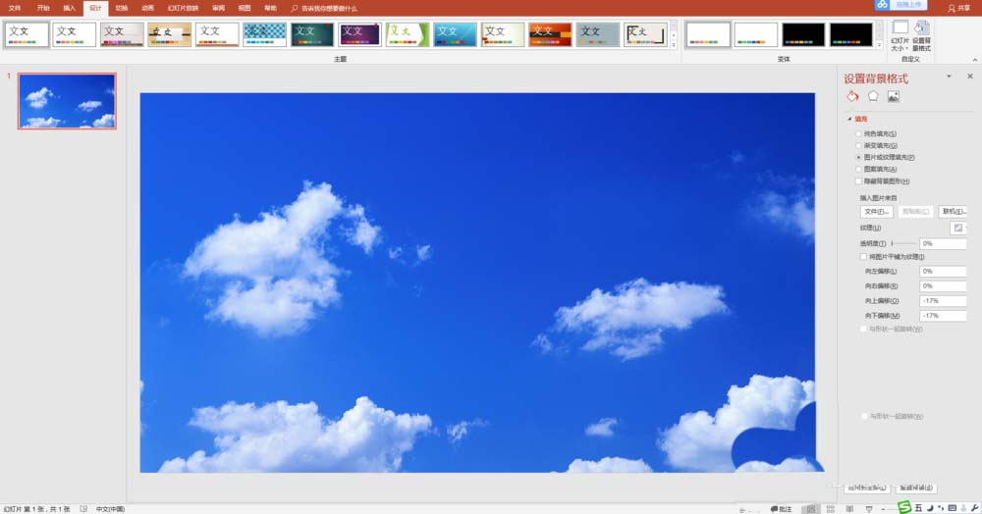Click the Sogou soft keyboard icon
Viewport: 982px width, 514px height.
[952, 508]
